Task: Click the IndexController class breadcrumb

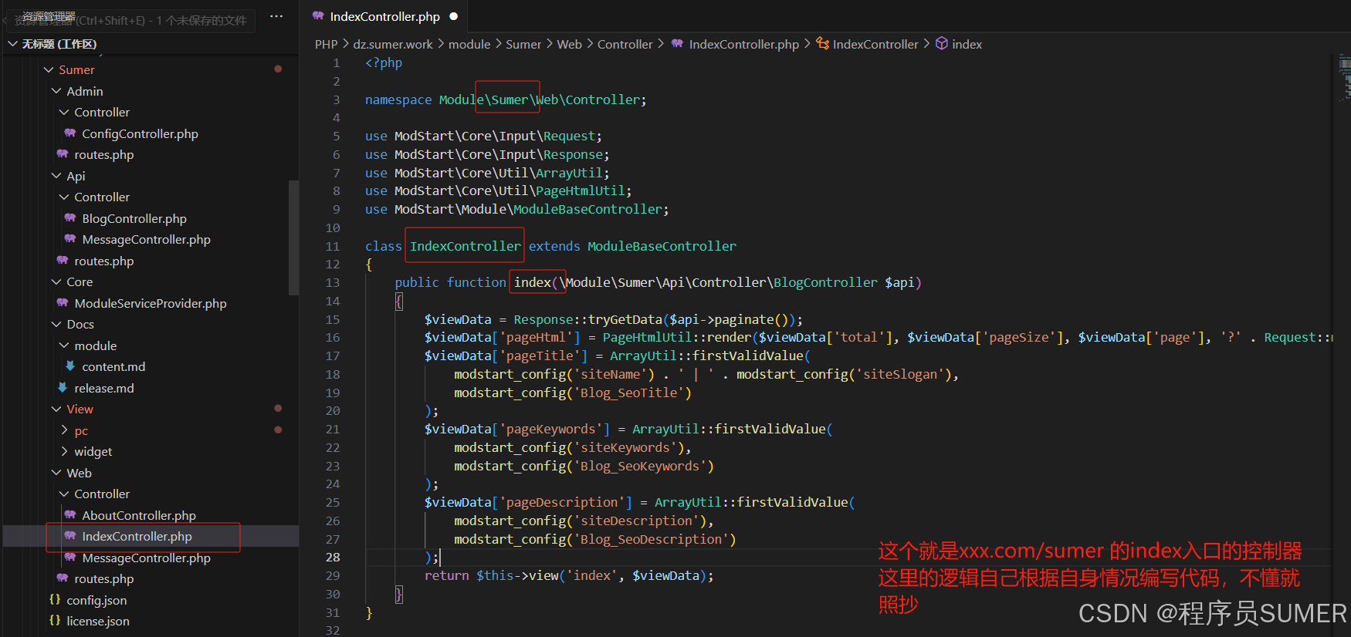Action: pyautogui.click(x=875, y=44)
